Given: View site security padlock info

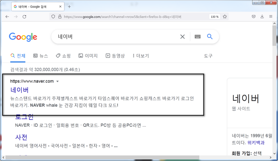Looking at the screenshot, I should 60,17.
